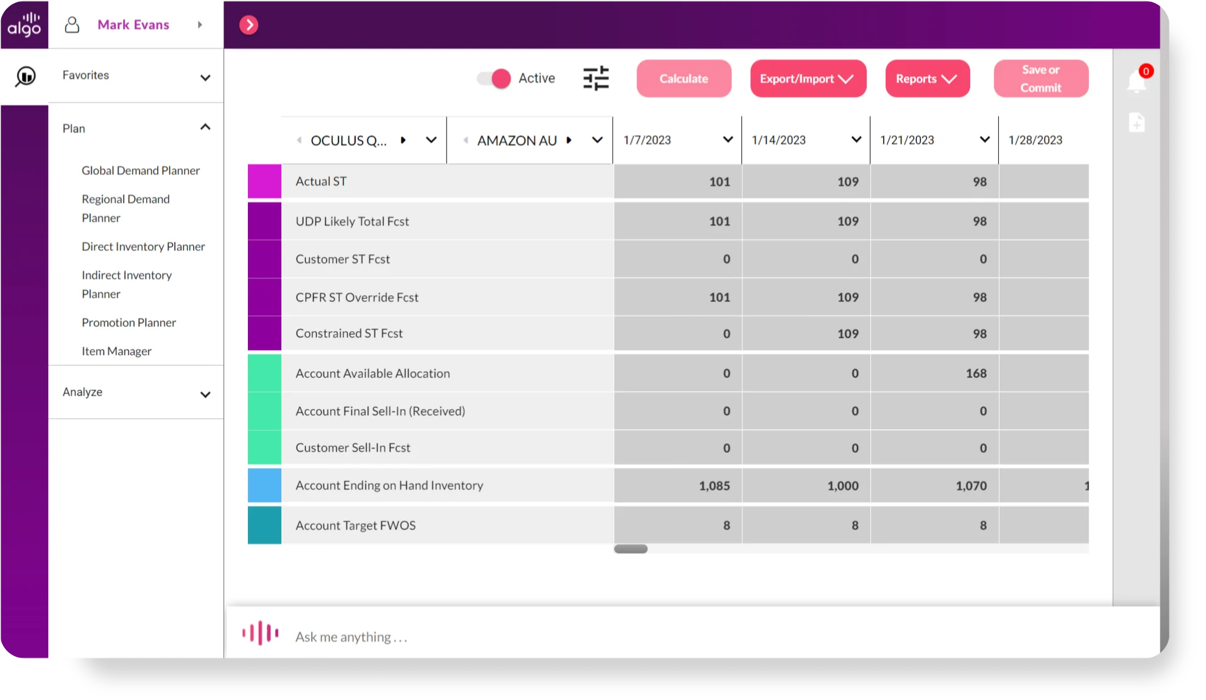Open Global Demand Planner

point(141,170)
